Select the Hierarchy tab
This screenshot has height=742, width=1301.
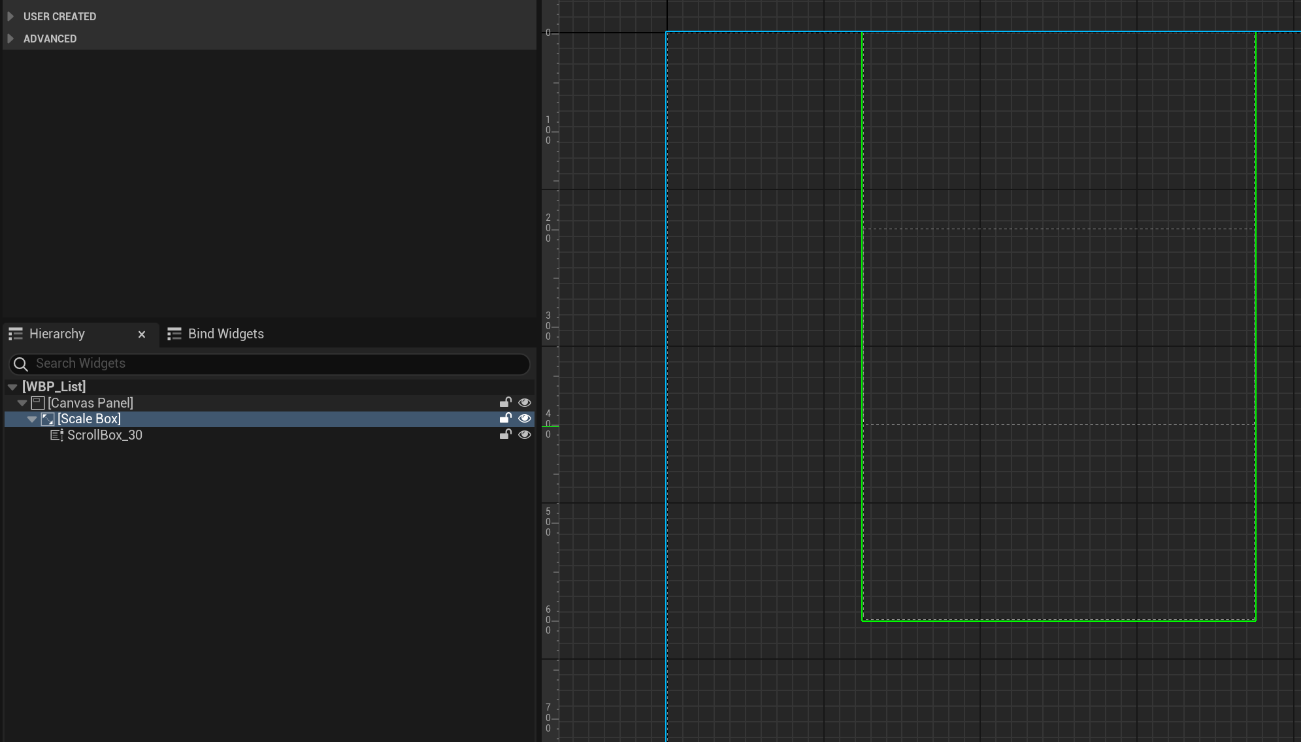(x=58, y=334)
